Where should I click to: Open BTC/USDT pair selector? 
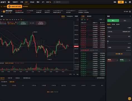point(9,11)
